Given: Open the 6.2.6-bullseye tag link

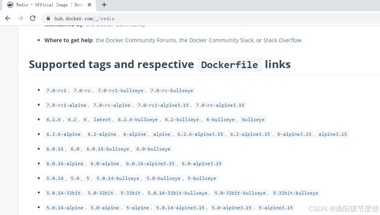Looking at the screenshot, I should 138,120.
